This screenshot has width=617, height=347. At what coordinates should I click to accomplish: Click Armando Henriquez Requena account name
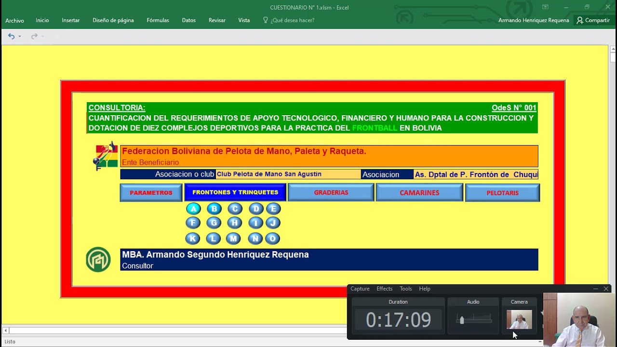pyautogui.click(x=534, y=20)
